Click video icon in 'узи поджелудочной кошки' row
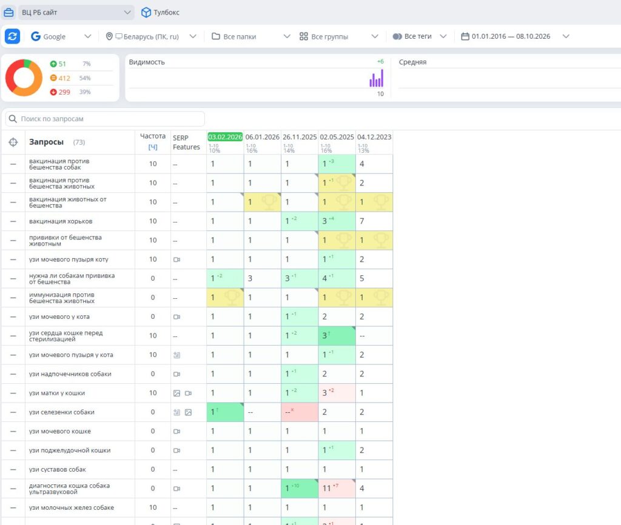Image resolution: width=621 pixels, height=525 pixels. pyautogui.click(x=177, y=450)
